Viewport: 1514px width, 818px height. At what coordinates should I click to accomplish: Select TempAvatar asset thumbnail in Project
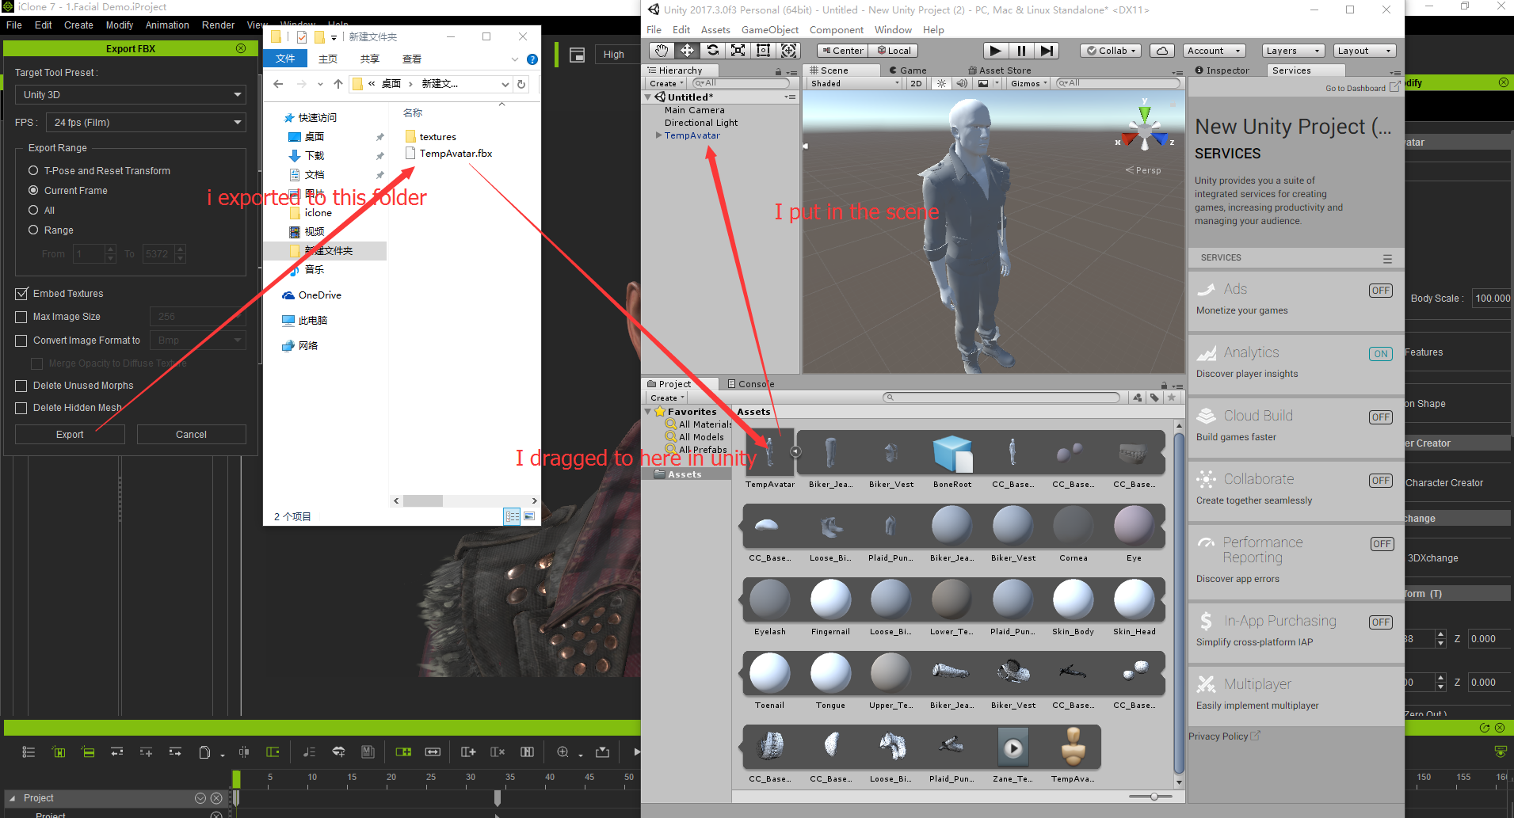click(769, 454)
